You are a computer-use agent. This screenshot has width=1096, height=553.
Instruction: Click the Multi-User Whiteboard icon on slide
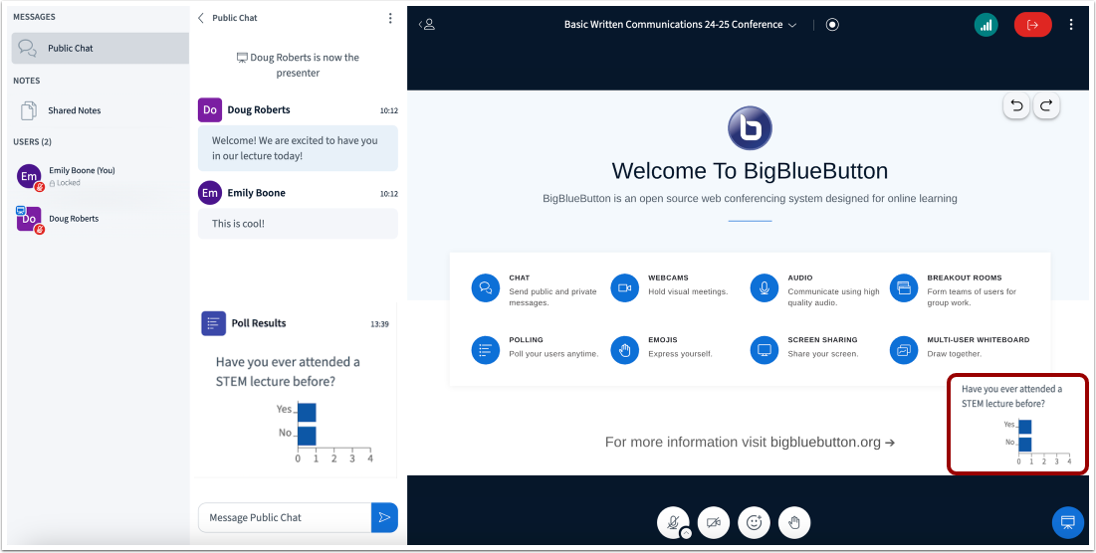(x=904, y=350)
